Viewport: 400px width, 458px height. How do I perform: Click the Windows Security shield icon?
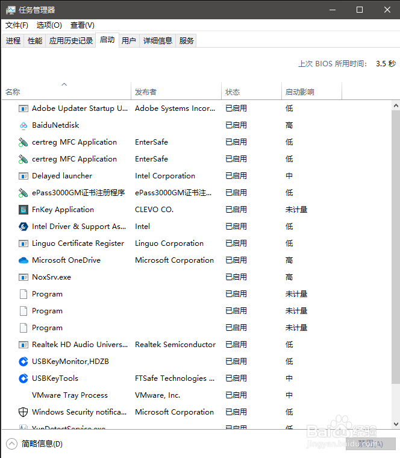point(23,412)
